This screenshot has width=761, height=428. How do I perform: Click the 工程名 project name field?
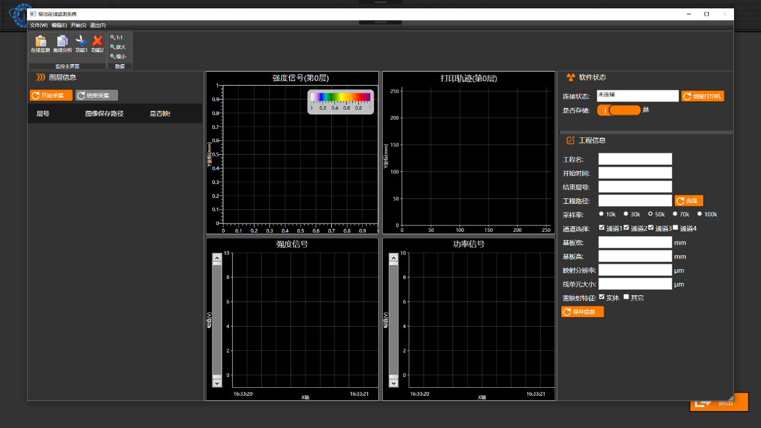point(635,159)
